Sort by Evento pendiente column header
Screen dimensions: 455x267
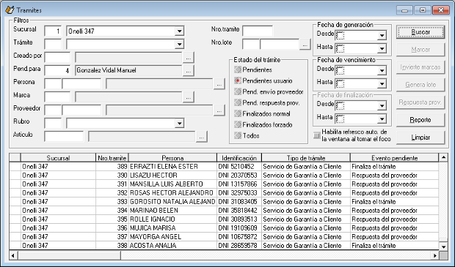tap(394, 158)
